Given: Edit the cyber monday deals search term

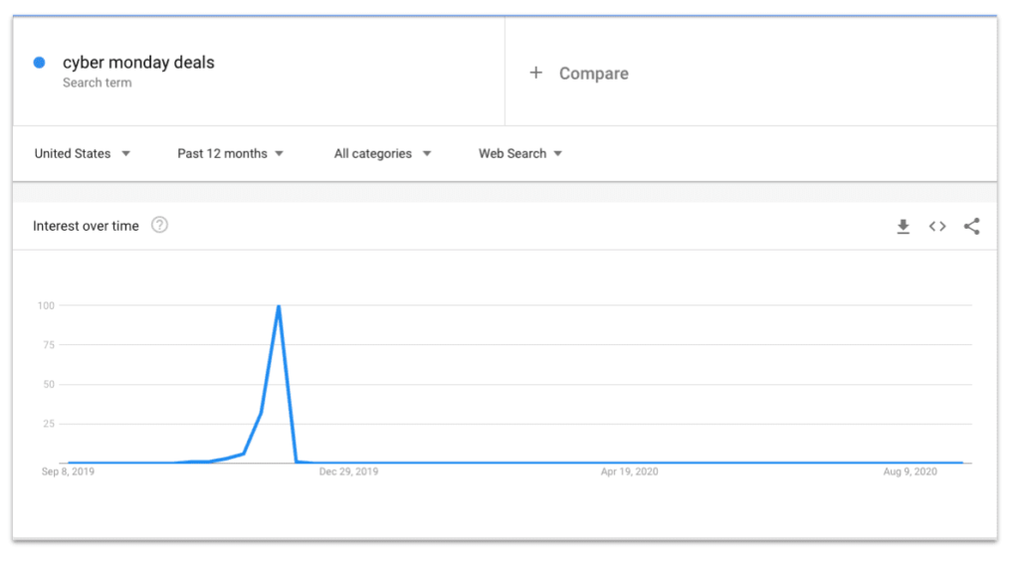Looking at the screenshot, I should click(138, 63).
